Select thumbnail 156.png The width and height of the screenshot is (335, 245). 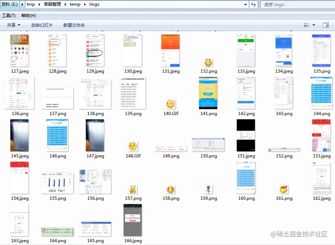95,182
